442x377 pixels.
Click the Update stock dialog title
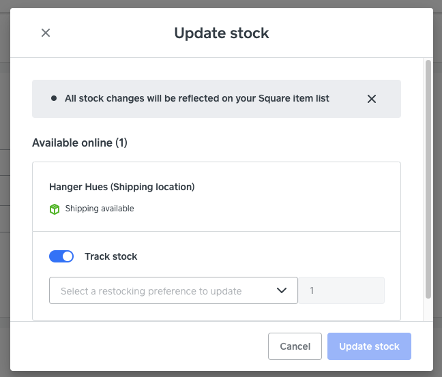tap(222, 33)
